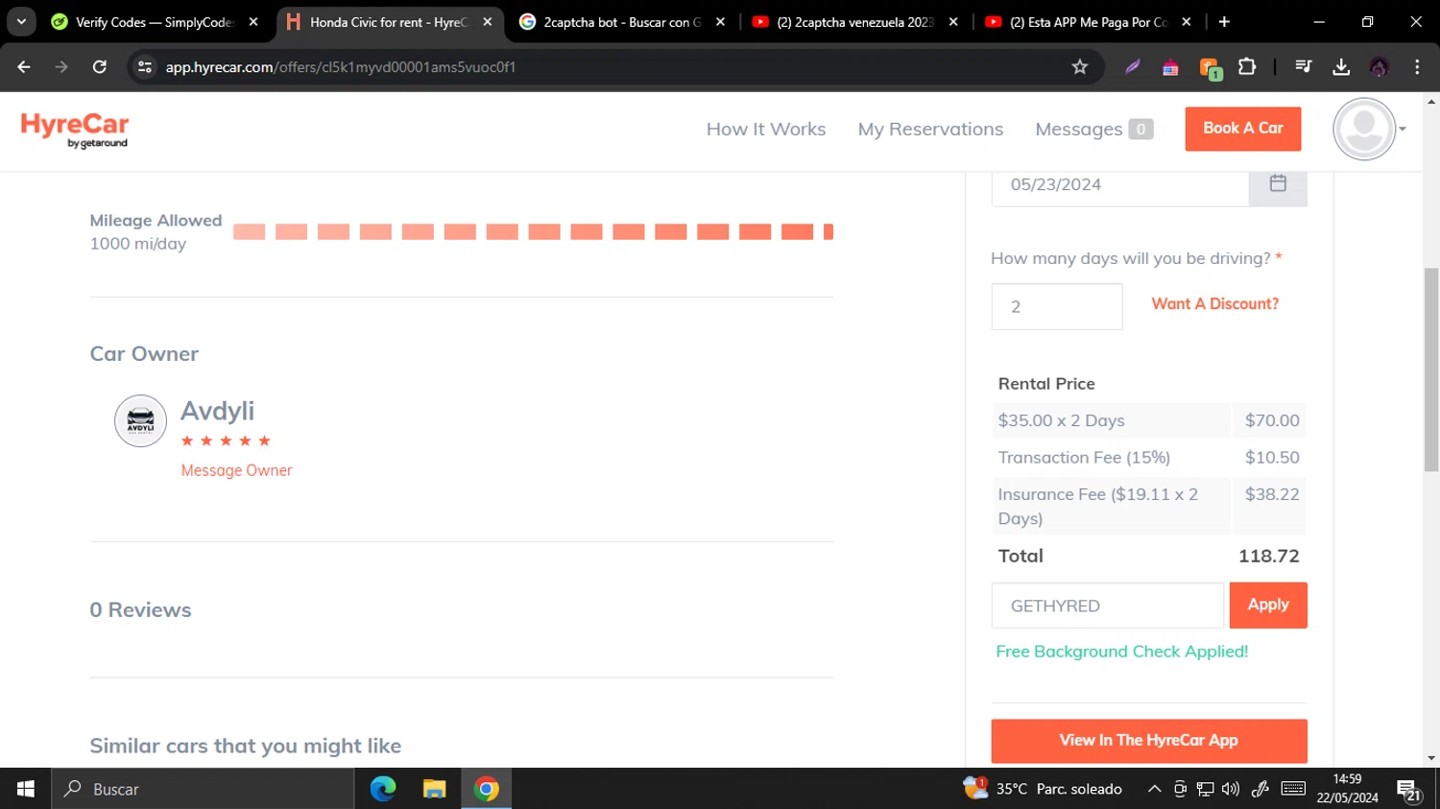Open Messages page
Screen dimensions: 1440x809
click(x=1093, y=129)
